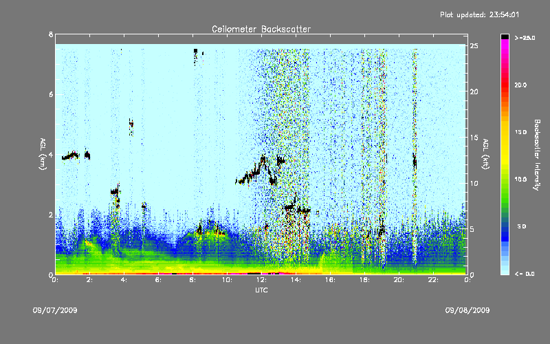Click the '20:' hour tick on UTC axis
The image size is (550, 344).
[x=399, y=280]
